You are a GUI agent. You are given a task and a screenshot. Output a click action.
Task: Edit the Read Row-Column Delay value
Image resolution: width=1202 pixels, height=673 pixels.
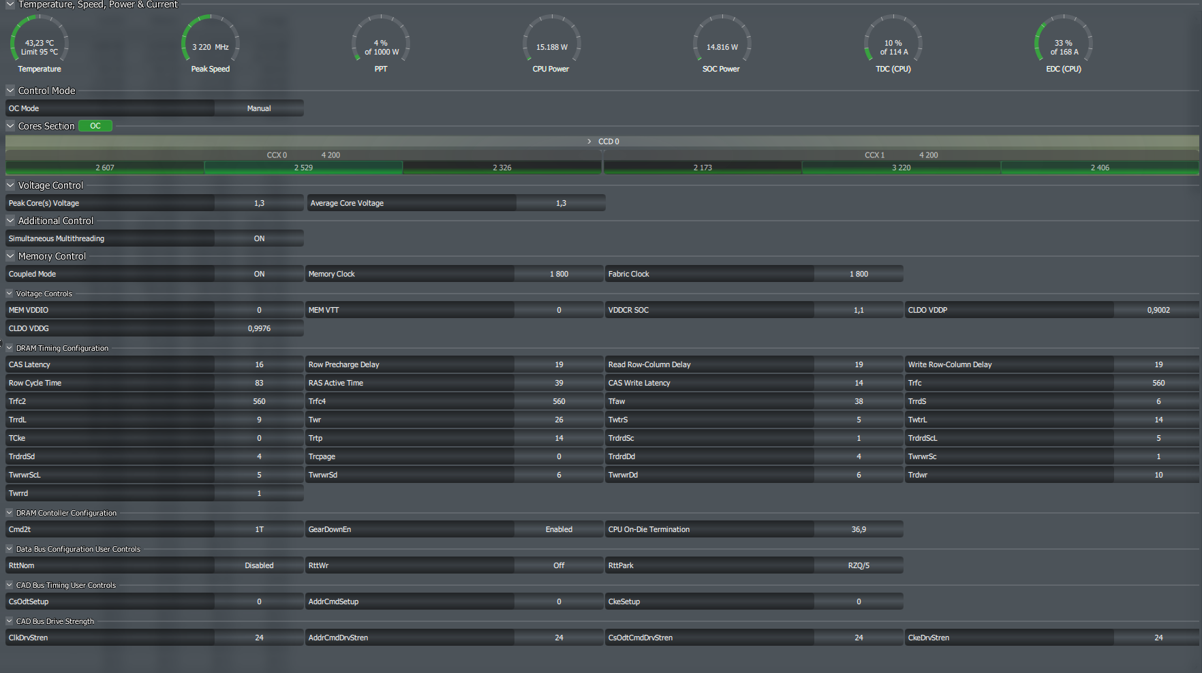(x=859, y=364)
